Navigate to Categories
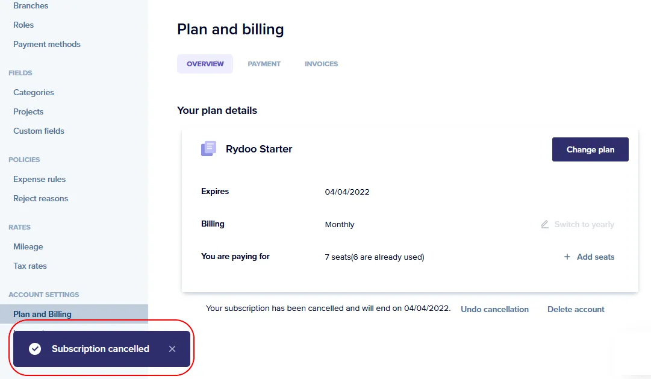Viewport: 651px width, 379px height. click(34, 92)
